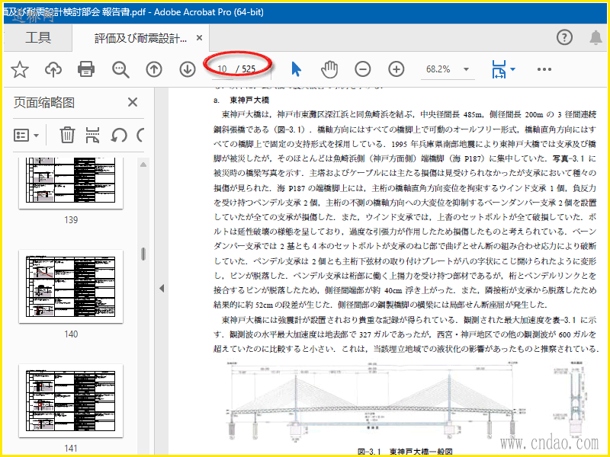Zoom in with the plus button

[x=396, y=69]
